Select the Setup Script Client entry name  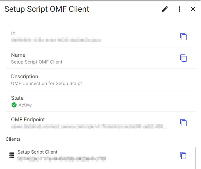[x=38, y=152]
